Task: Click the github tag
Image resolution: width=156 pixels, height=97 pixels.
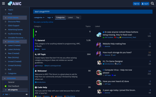Action: tap(118, 64)
